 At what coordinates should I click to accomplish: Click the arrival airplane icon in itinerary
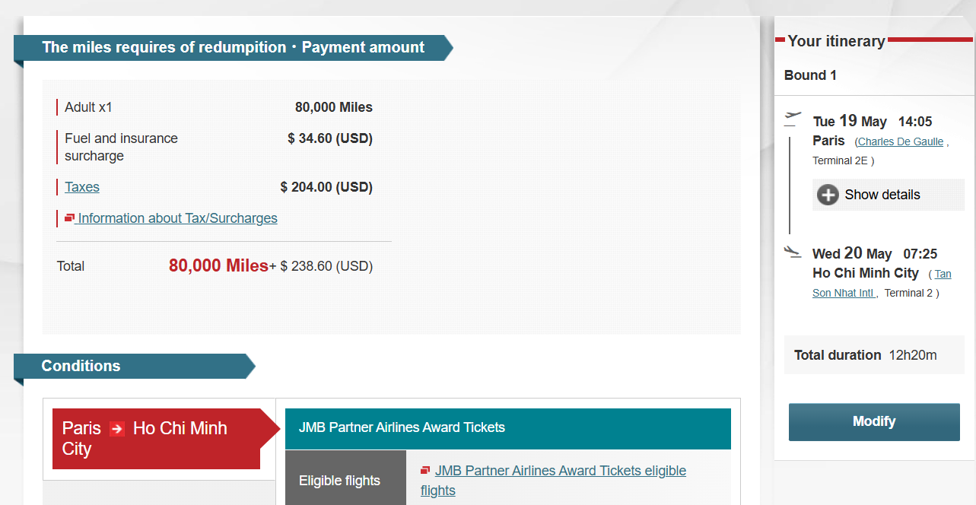coord(793,251)
